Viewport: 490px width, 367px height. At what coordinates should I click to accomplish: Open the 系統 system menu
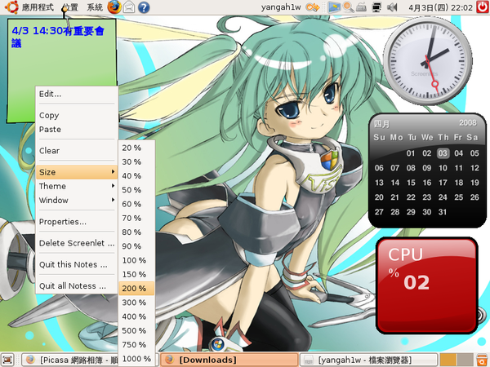pyautogui.click(x=95, y=7)
